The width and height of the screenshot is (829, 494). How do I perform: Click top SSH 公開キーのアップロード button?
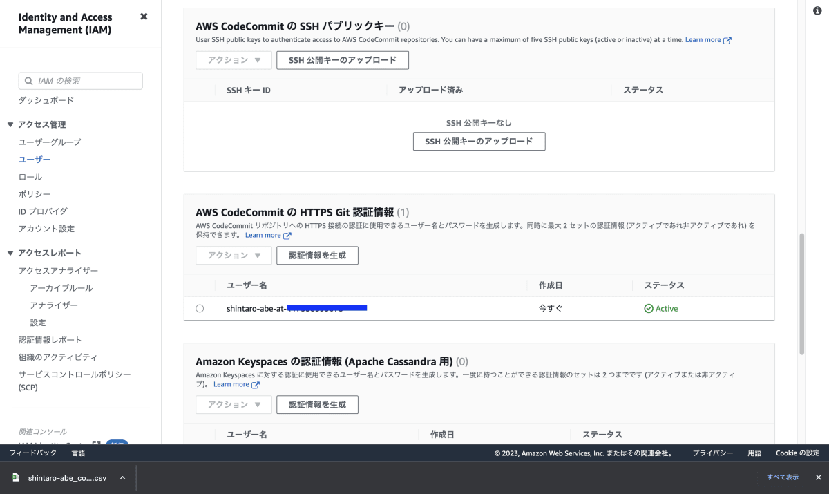click(x=343, y=60)
